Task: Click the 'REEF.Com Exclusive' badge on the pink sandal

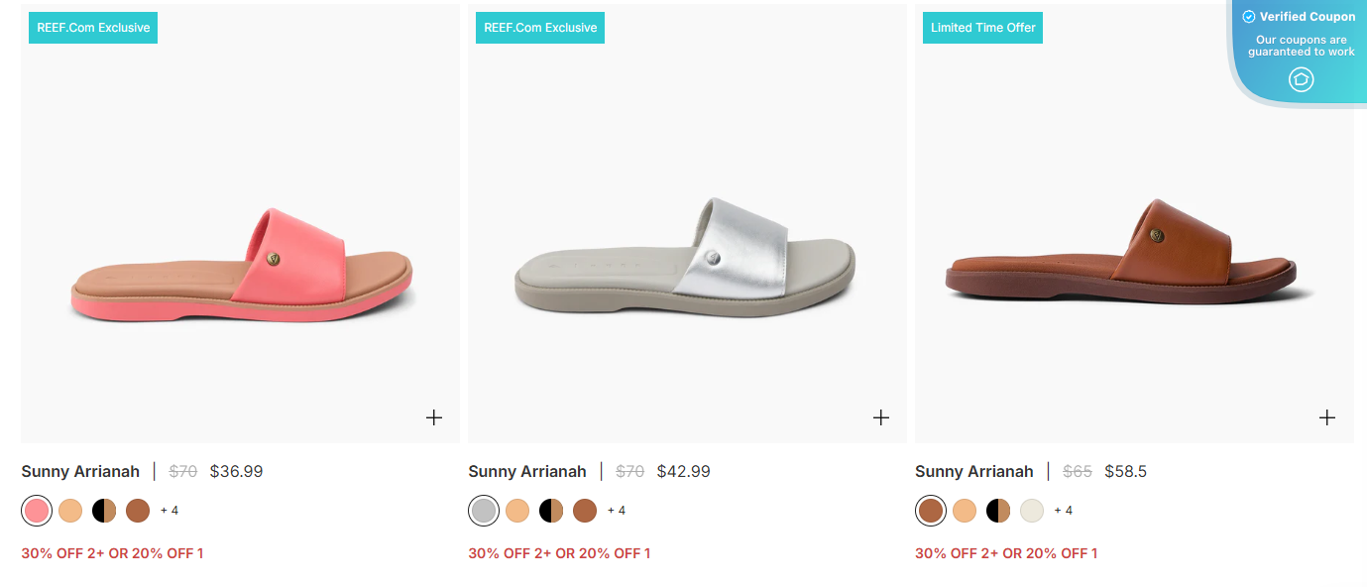Action: pos(92,27)
